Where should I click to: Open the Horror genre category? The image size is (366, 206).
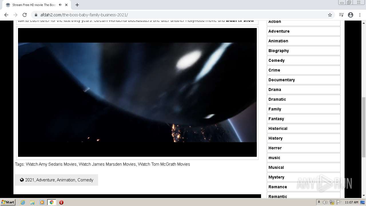(x=303, y=148)
